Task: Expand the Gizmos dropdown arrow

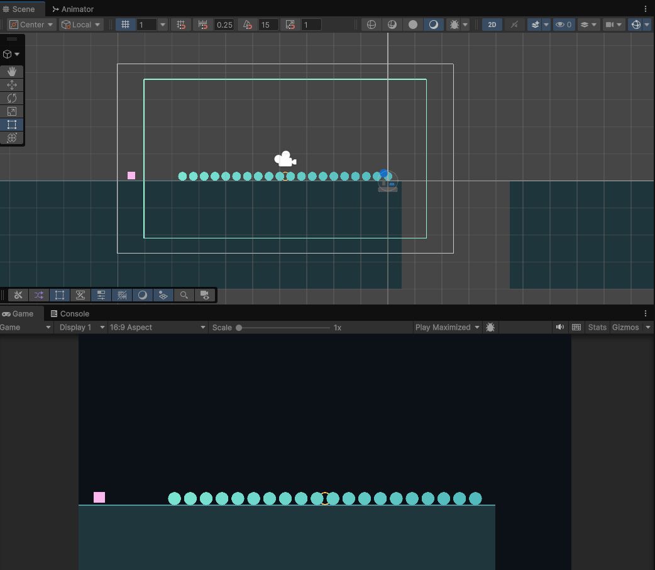Action: tap(648, 327)
